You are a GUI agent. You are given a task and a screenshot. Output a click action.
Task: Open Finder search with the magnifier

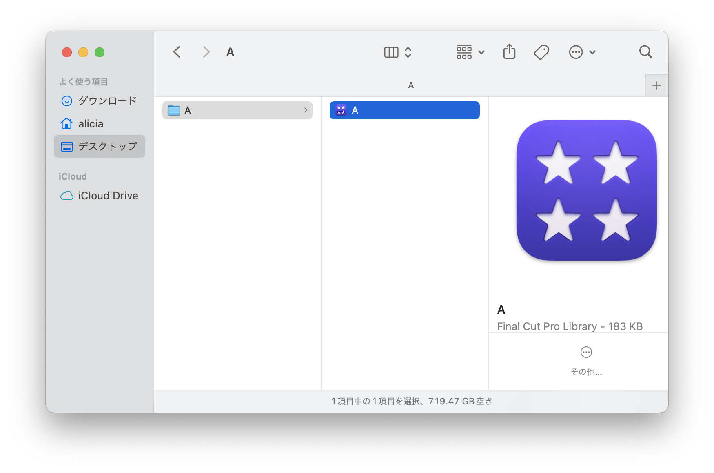pos(645,52)
